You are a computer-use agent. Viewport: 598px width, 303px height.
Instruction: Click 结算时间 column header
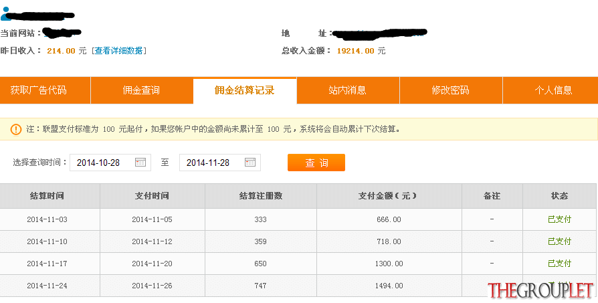point(50,196)
